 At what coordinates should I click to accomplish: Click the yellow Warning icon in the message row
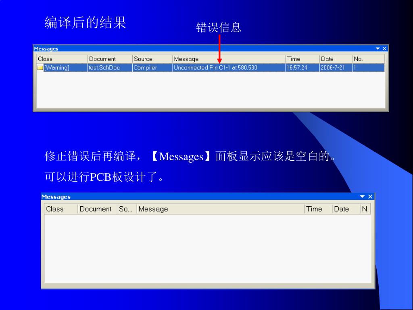pos(40,68)
